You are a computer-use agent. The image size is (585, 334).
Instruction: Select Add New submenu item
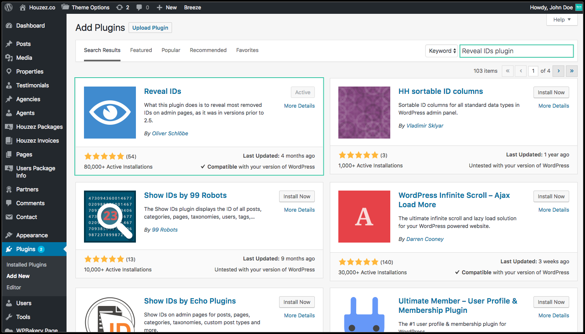pyautogui.click(x=18, y=276)
